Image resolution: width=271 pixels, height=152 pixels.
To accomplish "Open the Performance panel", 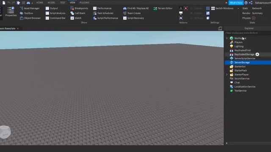I will pyautogui.click(x=102, y=8).
